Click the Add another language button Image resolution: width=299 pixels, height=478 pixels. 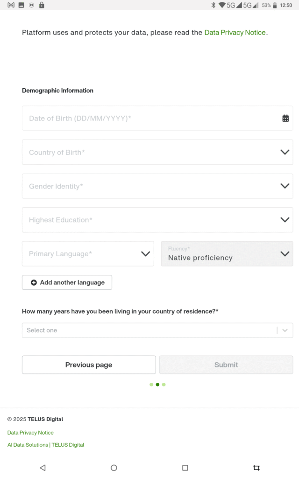(67, 282)
